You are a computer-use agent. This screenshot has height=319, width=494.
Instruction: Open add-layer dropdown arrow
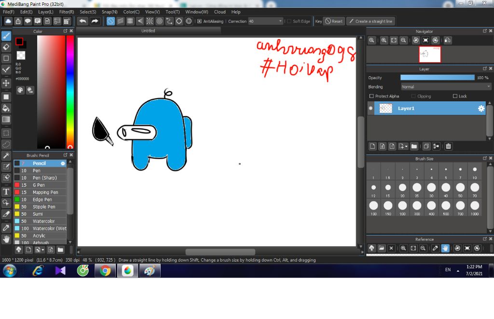click(x=406, y=146)
